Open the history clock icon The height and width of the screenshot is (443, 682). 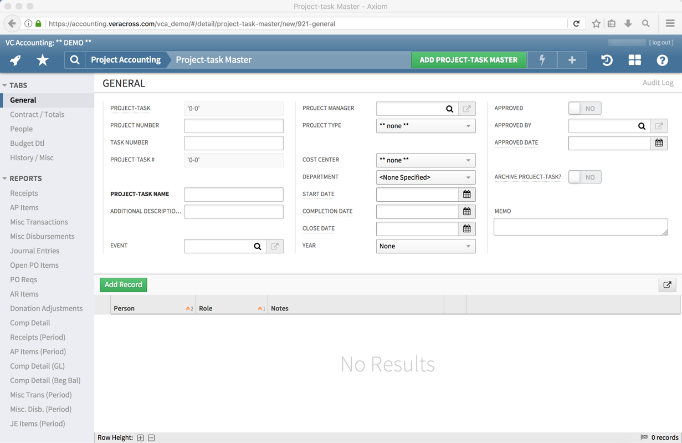[x=607, y=60]
